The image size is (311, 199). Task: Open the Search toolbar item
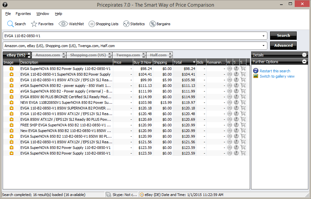[x=16, y=24]
